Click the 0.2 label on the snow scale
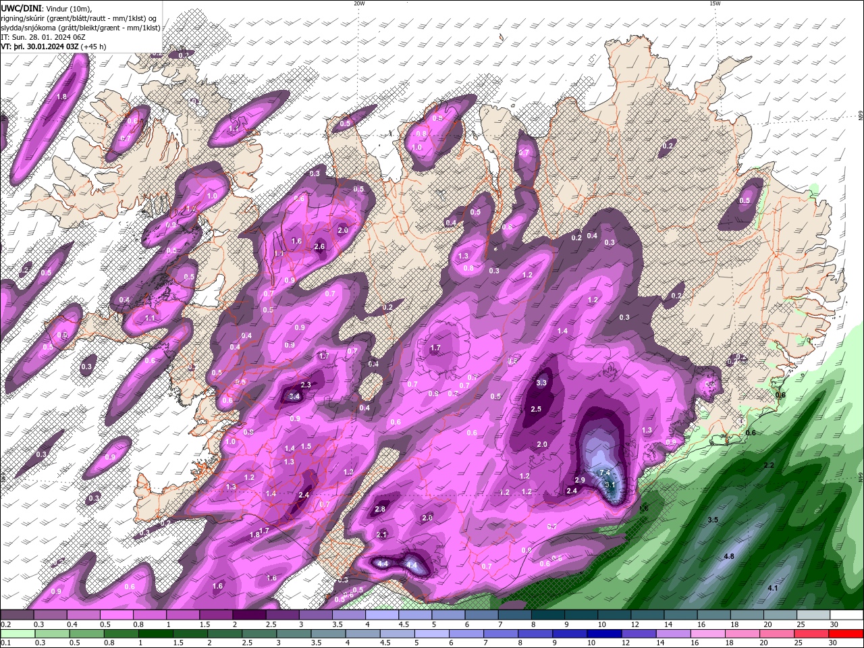Screen dimensions: 864x648 tap(5, 624)
